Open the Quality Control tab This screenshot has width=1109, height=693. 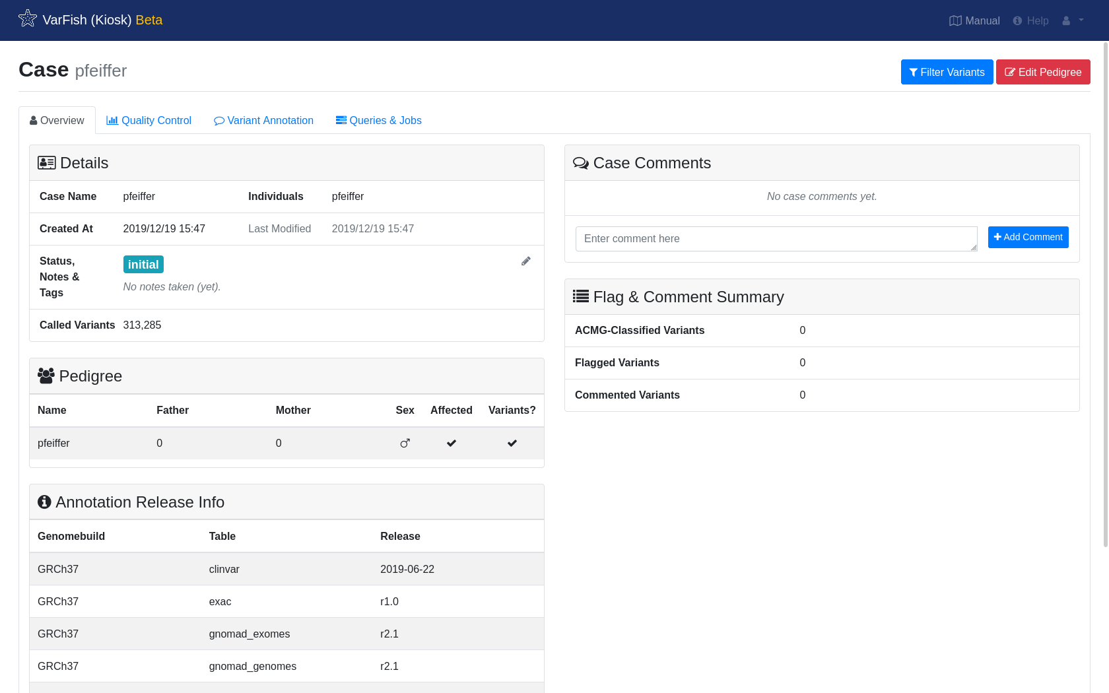click(149, 120)
